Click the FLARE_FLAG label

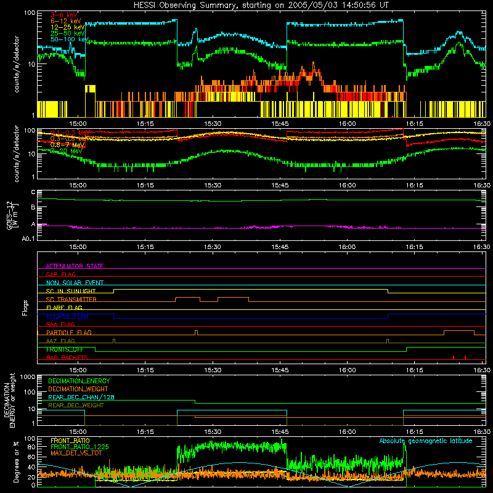click(x=64, y=308)
